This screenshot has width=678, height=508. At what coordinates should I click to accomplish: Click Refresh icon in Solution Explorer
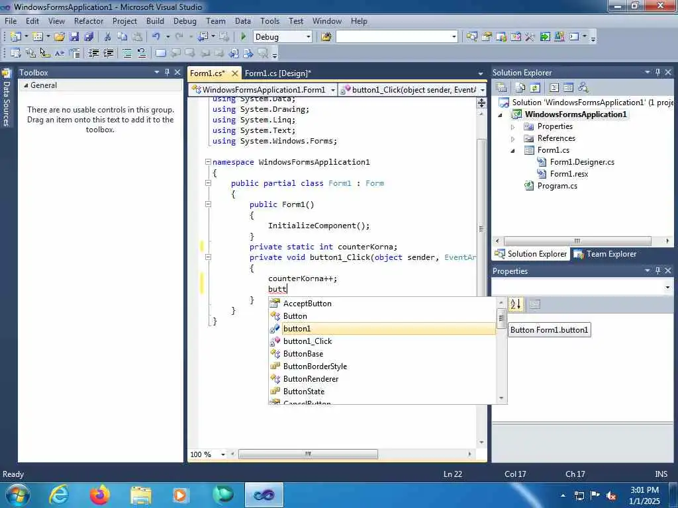tap(535, 88)
